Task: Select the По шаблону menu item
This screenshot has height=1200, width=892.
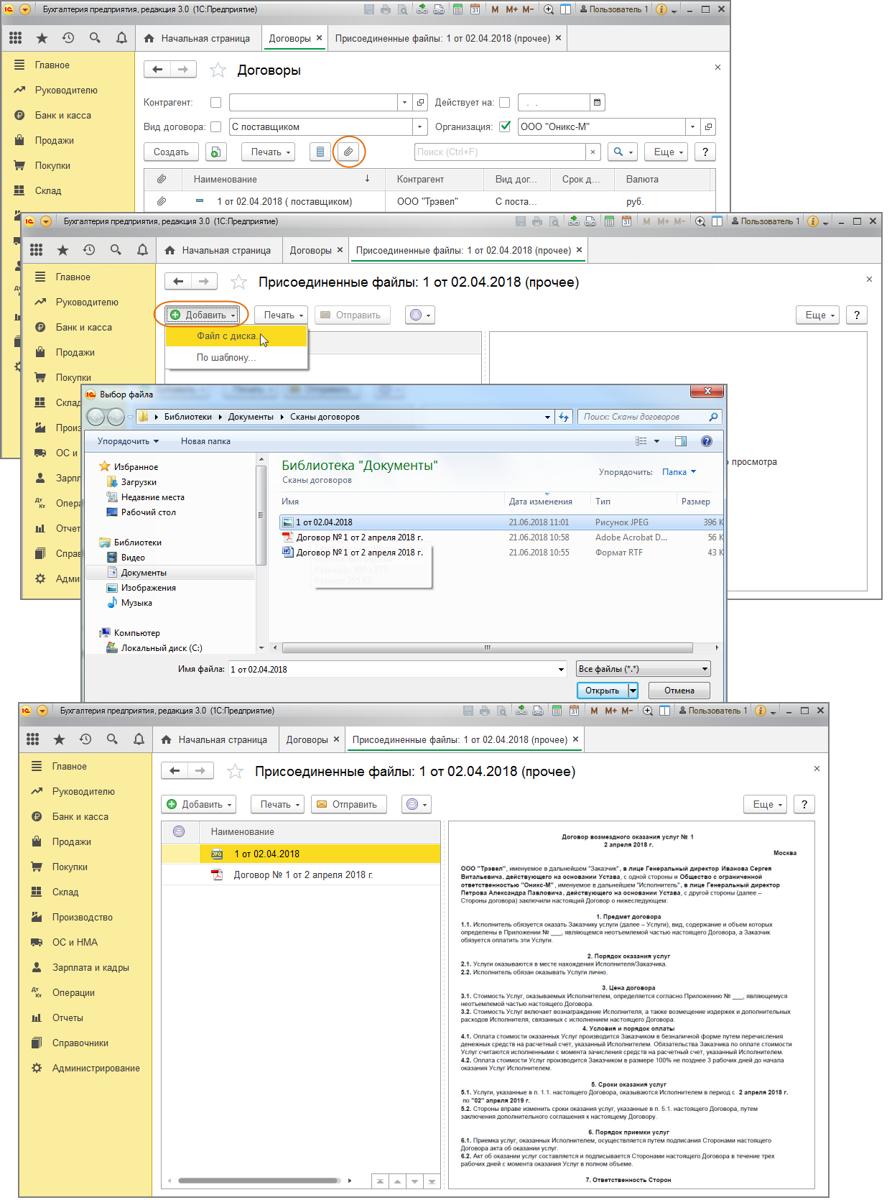Action: (226, 357)
